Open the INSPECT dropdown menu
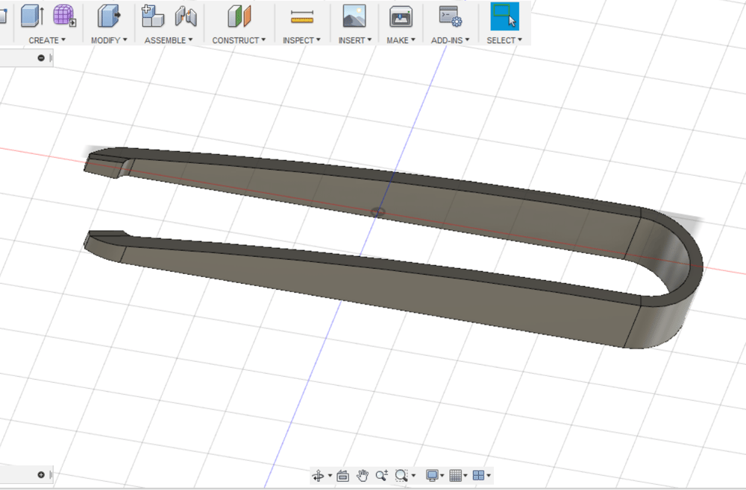The image size is (746, 490). [x=301, y=40]
